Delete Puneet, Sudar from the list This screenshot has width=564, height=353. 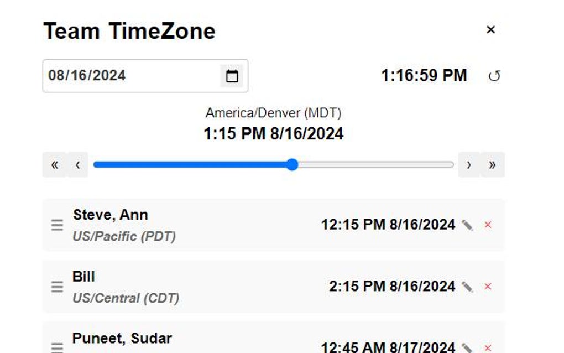point(489,347)
